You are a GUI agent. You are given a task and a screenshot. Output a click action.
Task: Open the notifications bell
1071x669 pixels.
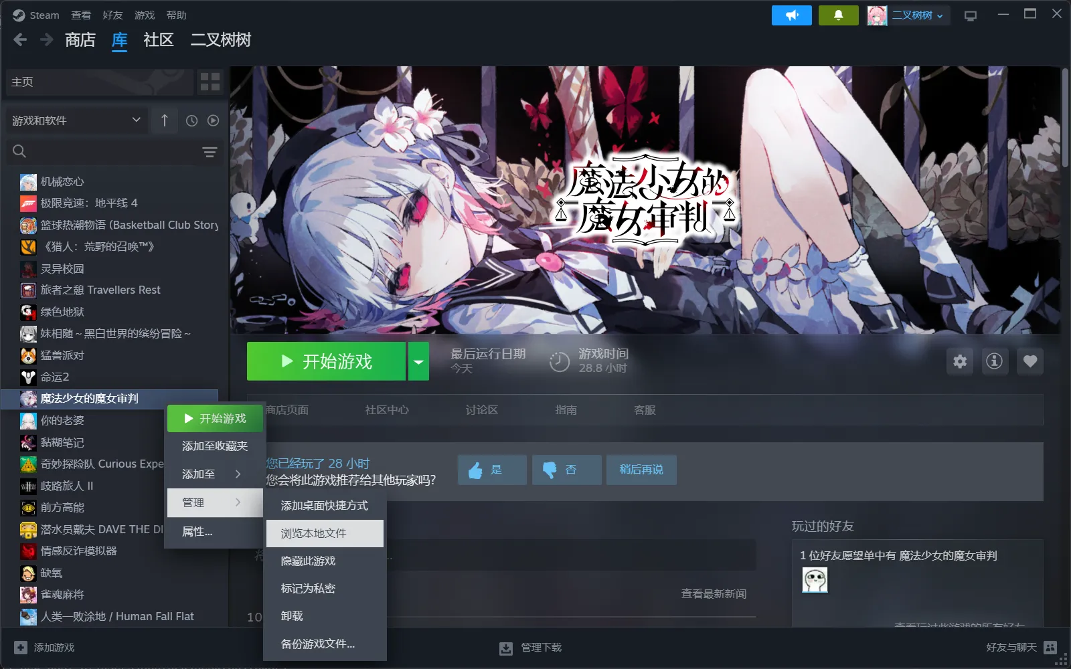point(838,15)
